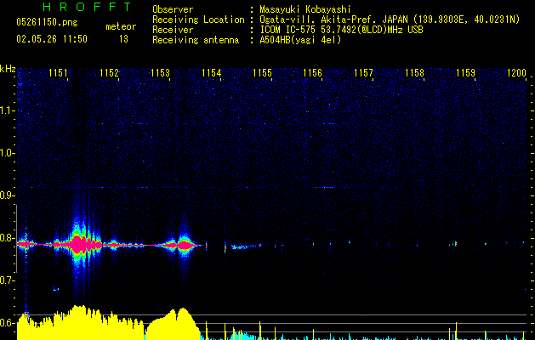This screenshot has width=535, height=340.
Task: Click the 1.1 frequency axis label
Action: tap(7, 110)
